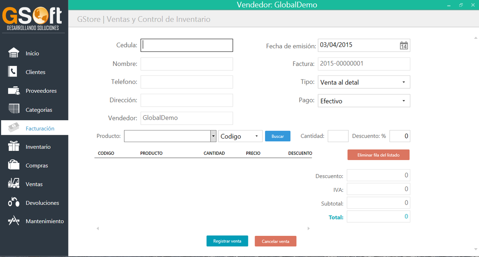Select Categorias in sidebar
Viewport: 479px width, 257px height.
pos(39,110)
